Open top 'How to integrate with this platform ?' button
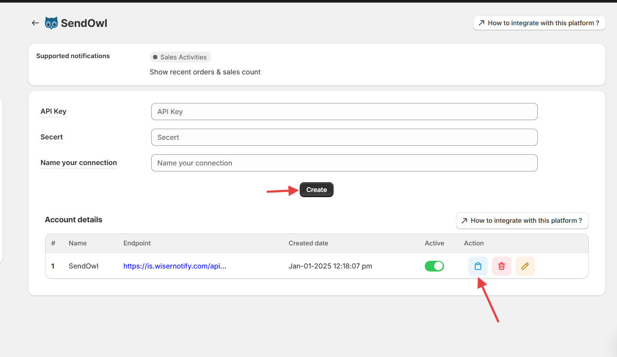This screenshot has width=617, height=357. [x=539, y=23]
